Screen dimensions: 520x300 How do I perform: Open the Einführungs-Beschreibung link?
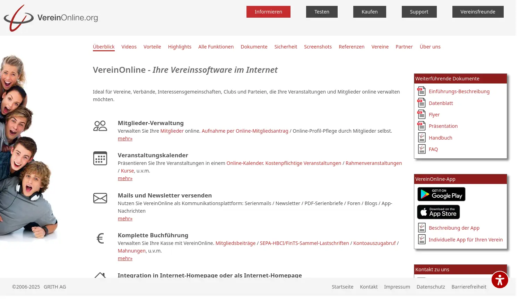coord(459,91)
